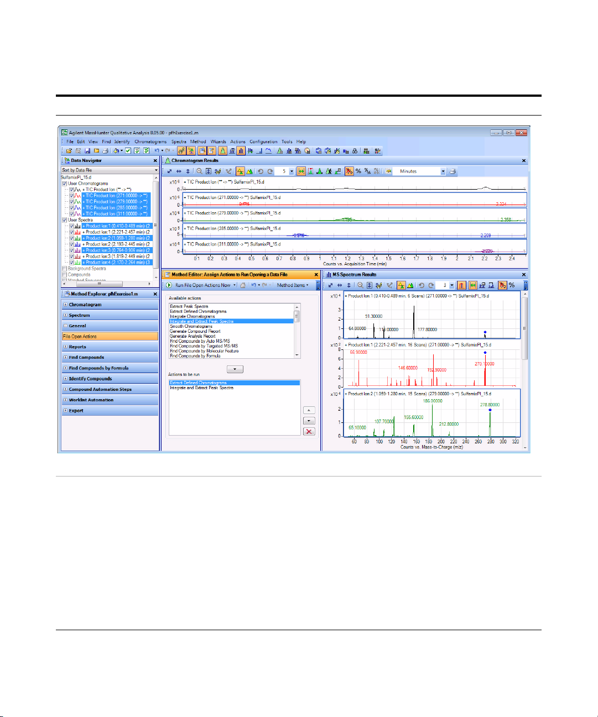
Task: Select 'Integrate and Extract Peak Spectra' in Available actions
Action: [x=231, y=321]
